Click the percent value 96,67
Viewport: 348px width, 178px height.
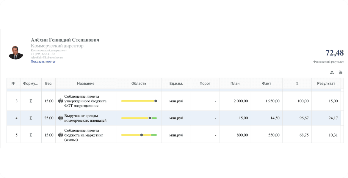(x=304, y=118)
